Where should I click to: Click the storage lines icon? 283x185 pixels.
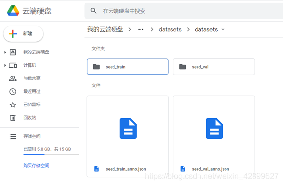13,137
